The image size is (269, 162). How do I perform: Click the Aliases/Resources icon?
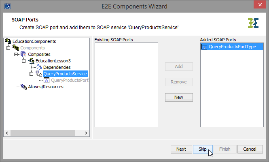23,87
